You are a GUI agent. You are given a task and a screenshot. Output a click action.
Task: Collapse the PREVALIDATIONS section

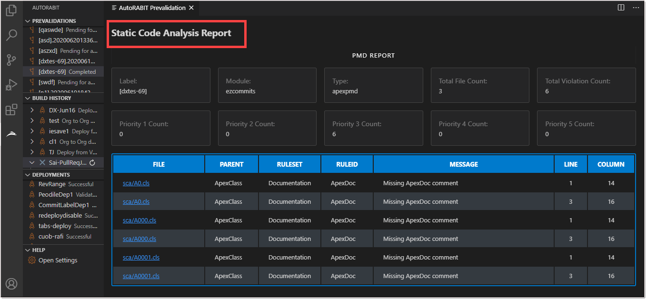coord(28,20)
